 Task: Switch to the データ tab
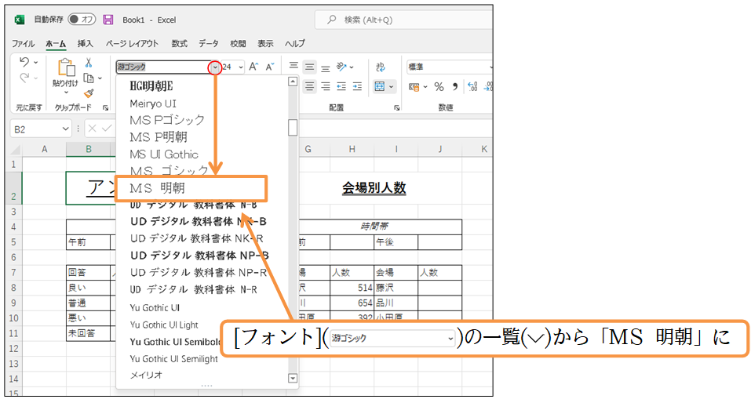(x=208, y=44)
